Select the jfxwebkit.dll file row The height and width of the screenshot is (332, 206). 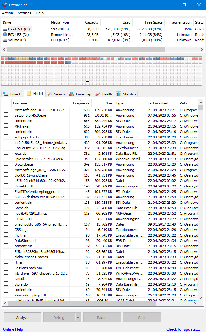(x=101, y=186)
